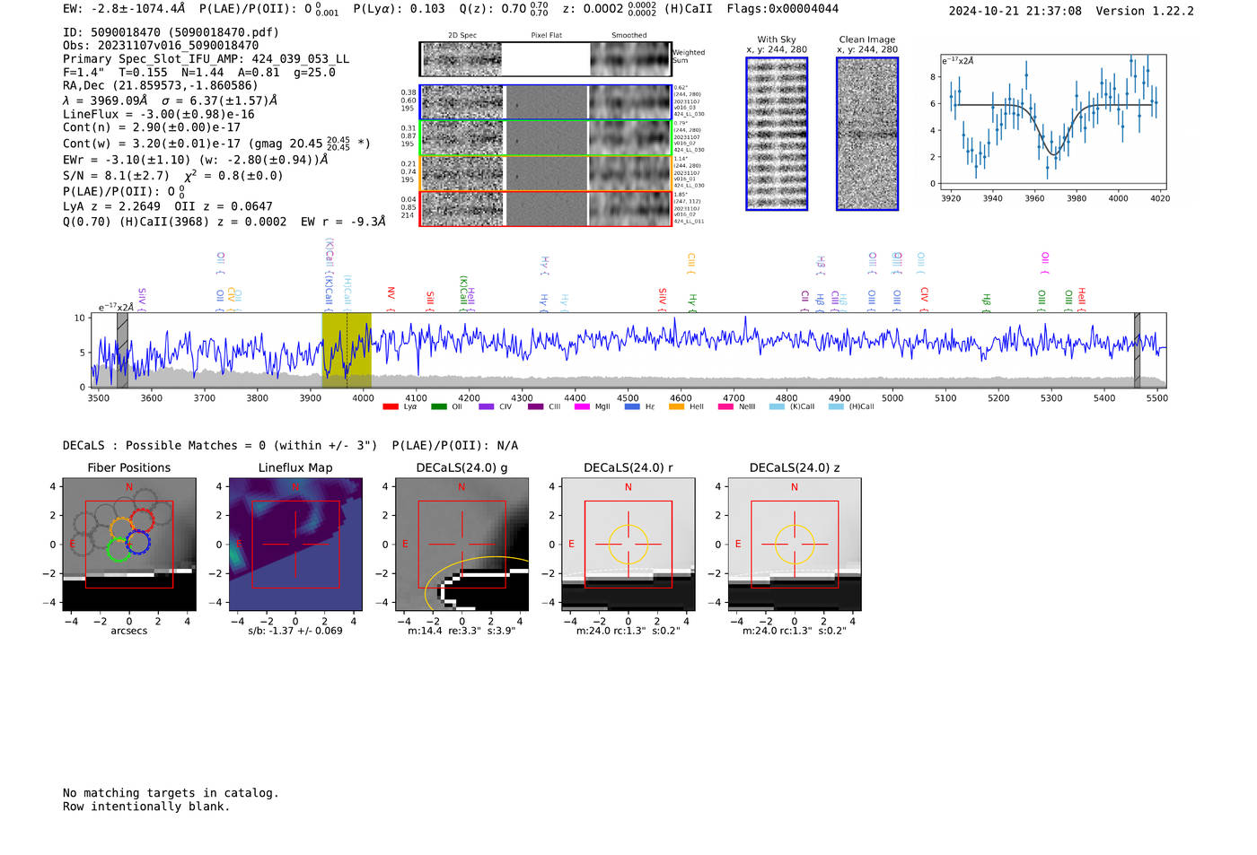Screen dimensions: 1257x855
Task: Open the DECaLS(24.0) z image
Action: click(x=795, y=545)
